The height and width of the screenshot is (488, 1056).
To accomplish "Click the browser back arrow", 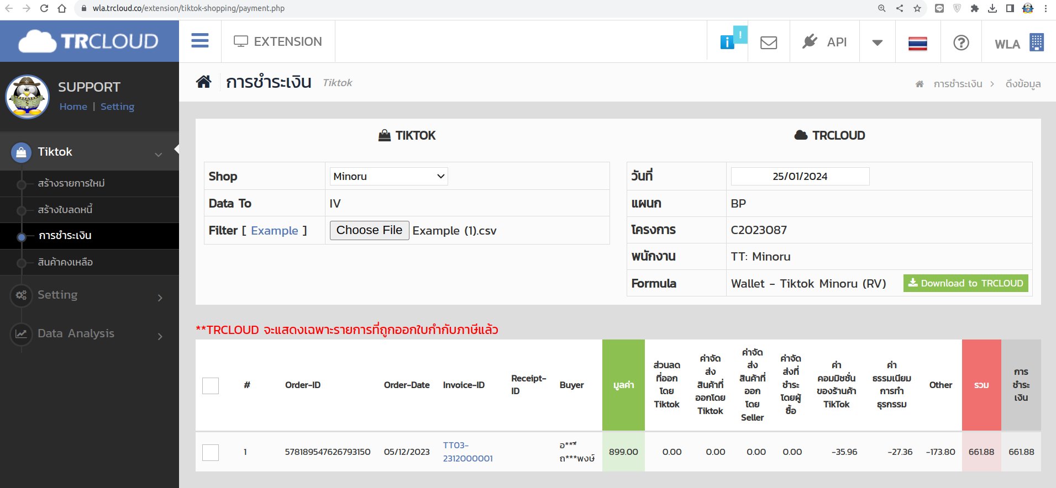I will coord(9,8).
